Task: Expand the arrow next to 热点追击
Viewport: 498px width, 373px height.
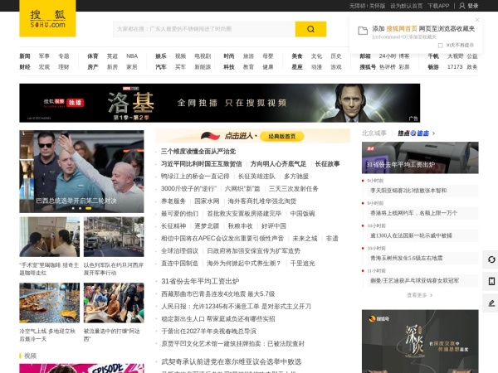Action: point(433,133)
